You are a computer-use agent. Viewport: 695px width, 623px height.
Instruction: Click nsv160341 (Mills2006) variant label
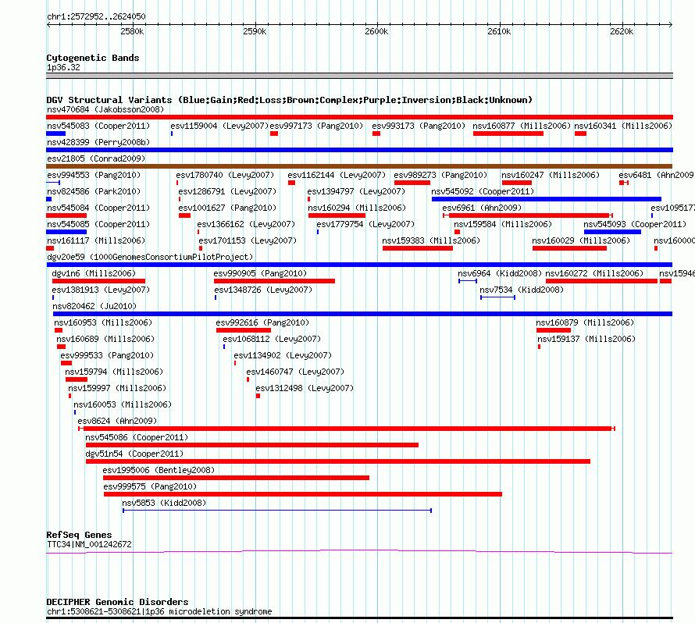click(x=622, y=126)
